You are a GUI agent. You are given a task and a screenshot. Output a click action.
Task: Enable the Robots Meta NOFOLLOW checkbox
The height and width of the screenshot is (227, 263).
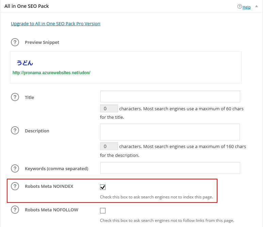click(103, 210)
